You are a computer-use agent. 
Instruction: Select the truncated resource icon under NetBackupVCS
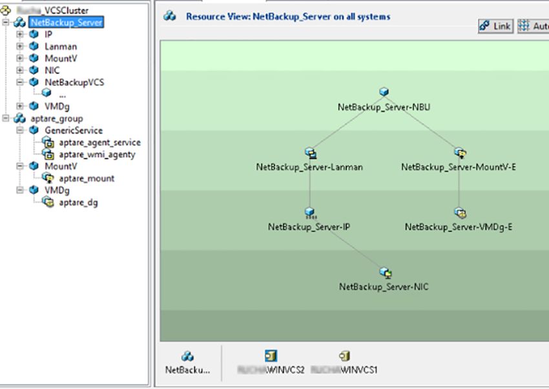click(47, 93)
